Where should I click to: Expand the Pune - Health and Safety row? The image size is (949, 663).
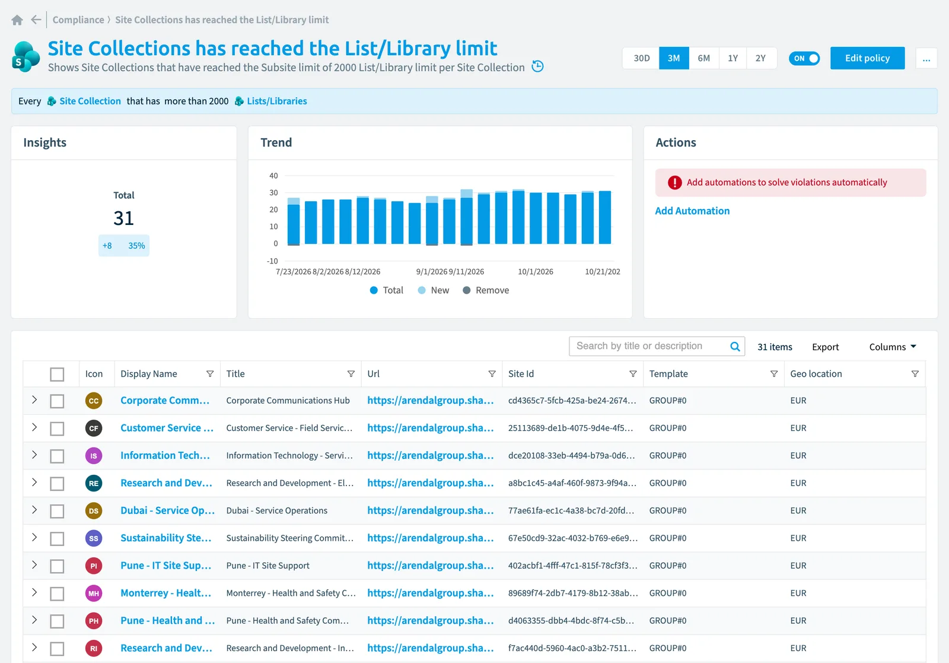click(x=34, y=620)
